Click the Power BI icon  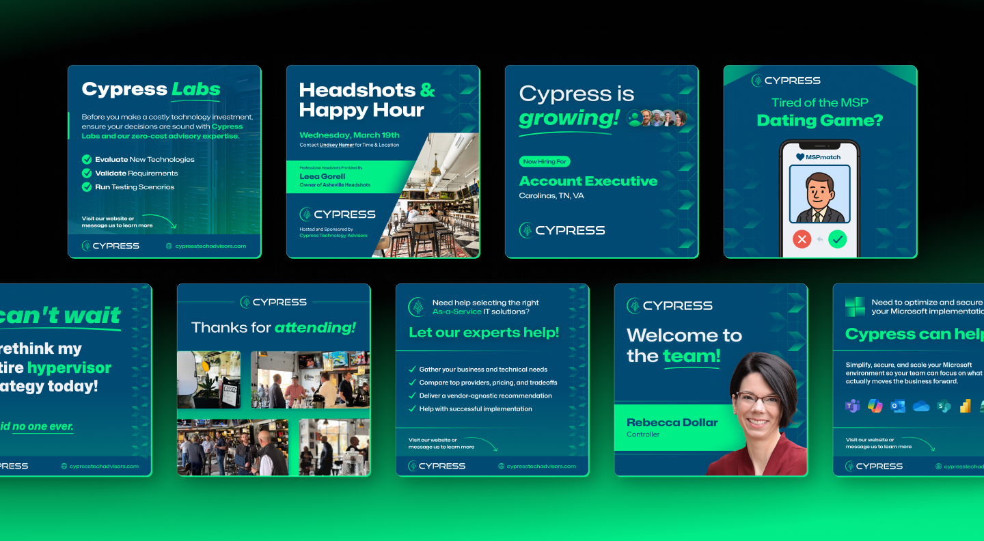click(x=966, y=406)
